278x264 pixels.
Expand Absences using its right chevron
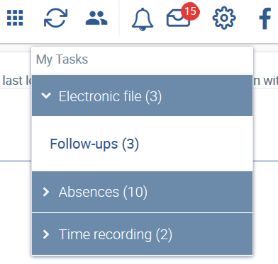click(x=46, y=192)
